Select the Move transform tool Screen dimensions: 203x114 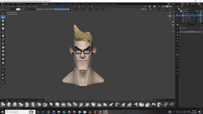[3, 67]
